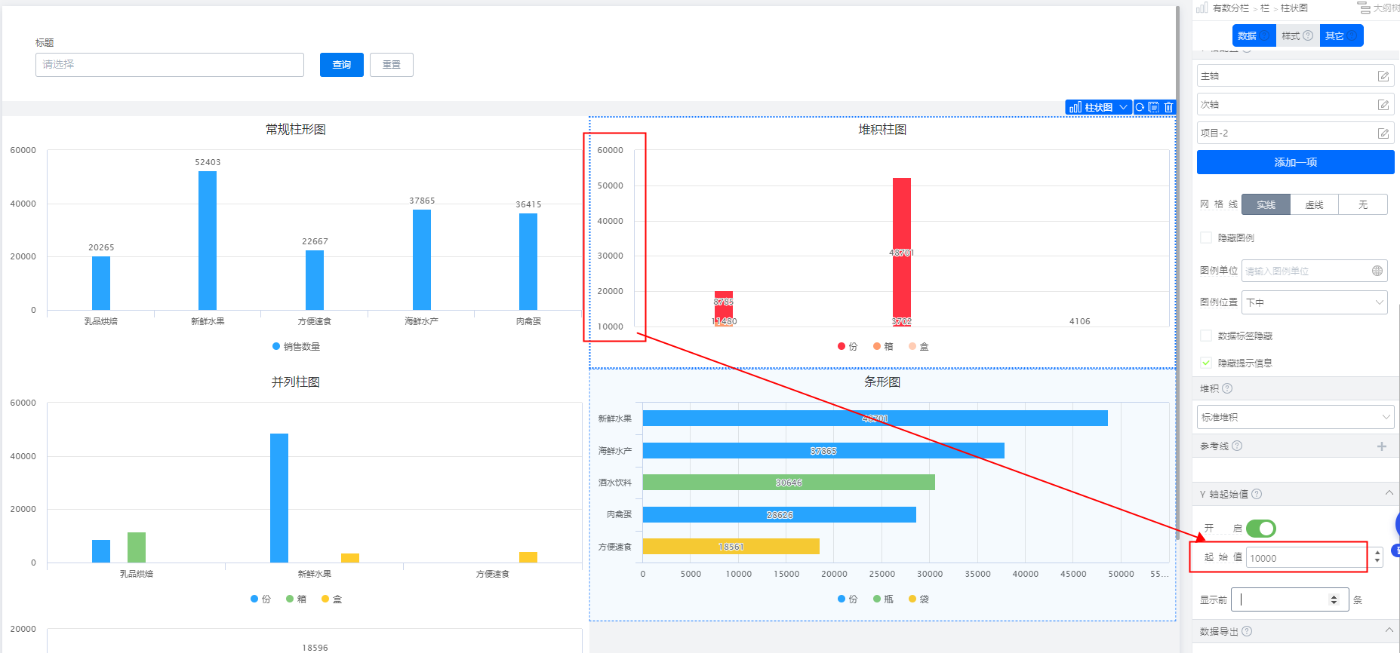Screen dimensions: 1400x653
Task: Switch to the 样式 tab
Action: pyautogui.click(x=1297, y=35)
